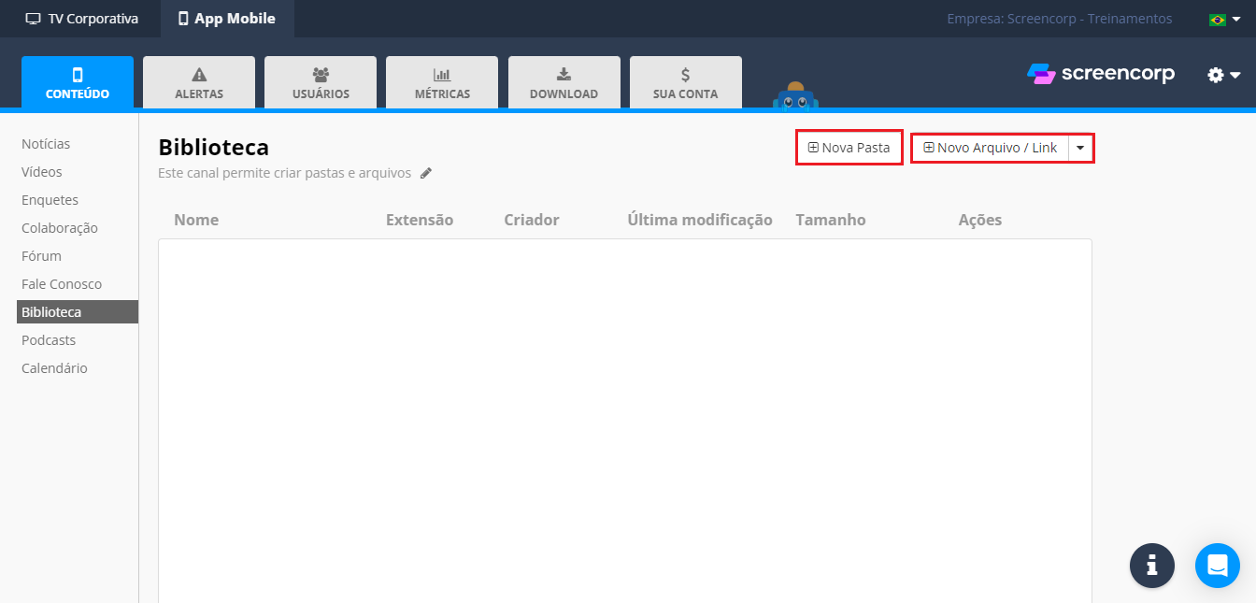Open the settings gear menu
Screen dimensions: 1256x603
(1222, 75)
